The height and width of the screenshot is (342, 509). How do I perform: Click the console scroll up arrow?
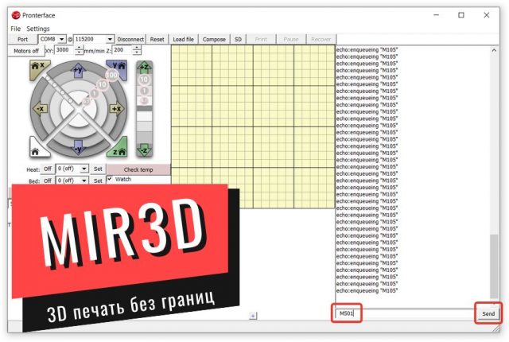(494, 50)
